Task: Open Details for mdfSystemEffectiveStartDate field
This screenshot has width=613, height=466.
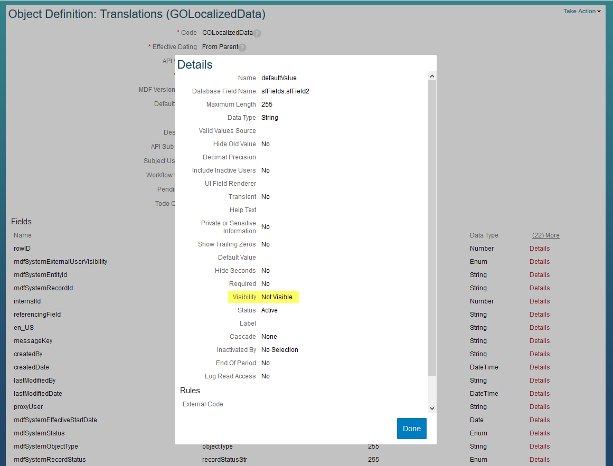Action: [540, 420]
